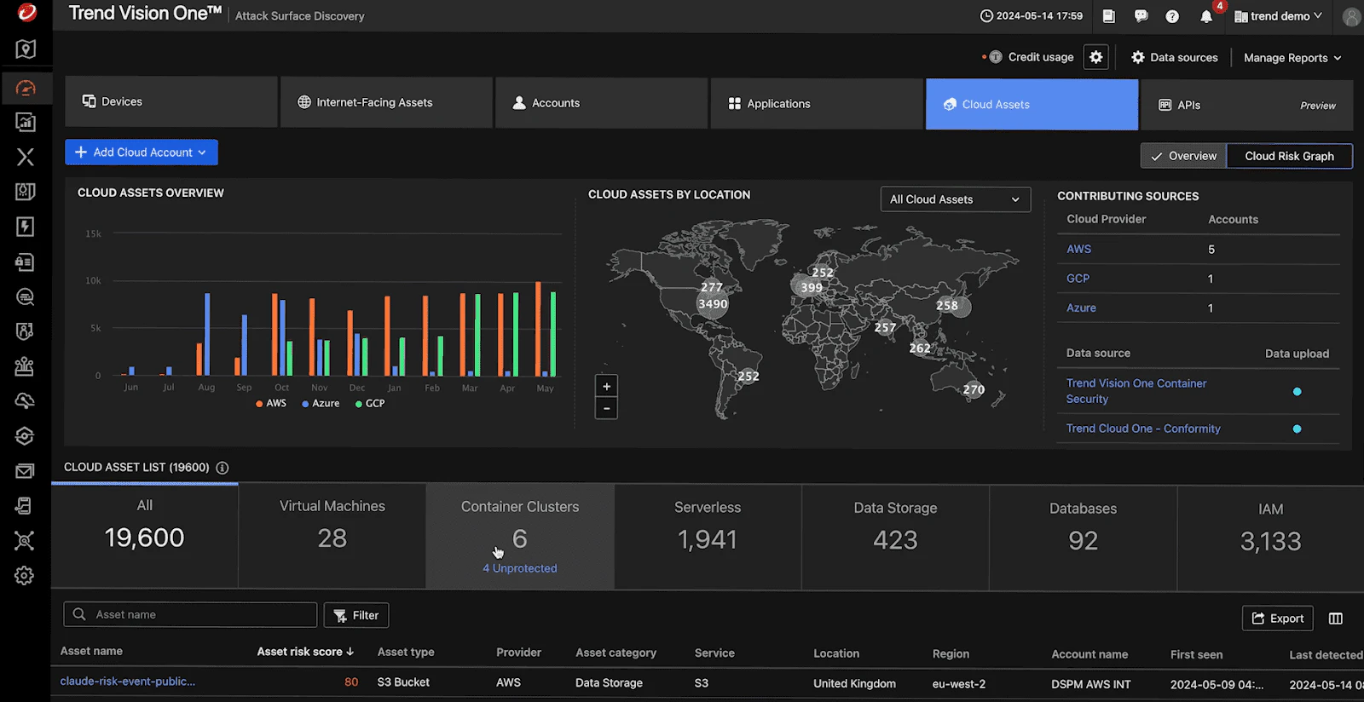Click the info icon beside Cloud Asset List
Screen dimensions: 1364x702
pyautogui.click(x=223, y=468)
